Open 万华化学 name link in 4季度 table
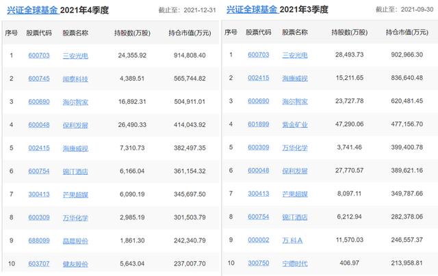This screenshot has height=276, width=438. [x=75, y=218]
